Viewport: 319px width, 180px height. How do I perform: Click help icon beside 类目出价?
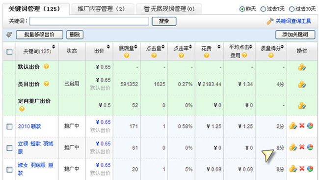(47, 84)
